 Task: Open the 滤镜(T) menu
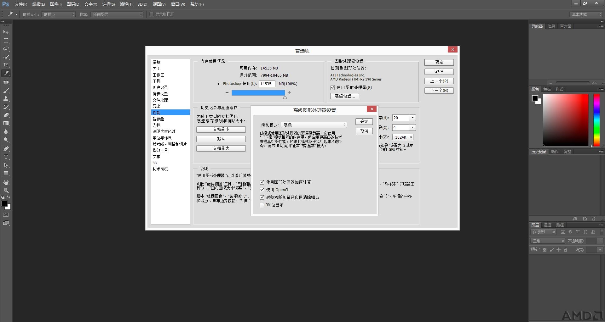[x=126, y=4]
